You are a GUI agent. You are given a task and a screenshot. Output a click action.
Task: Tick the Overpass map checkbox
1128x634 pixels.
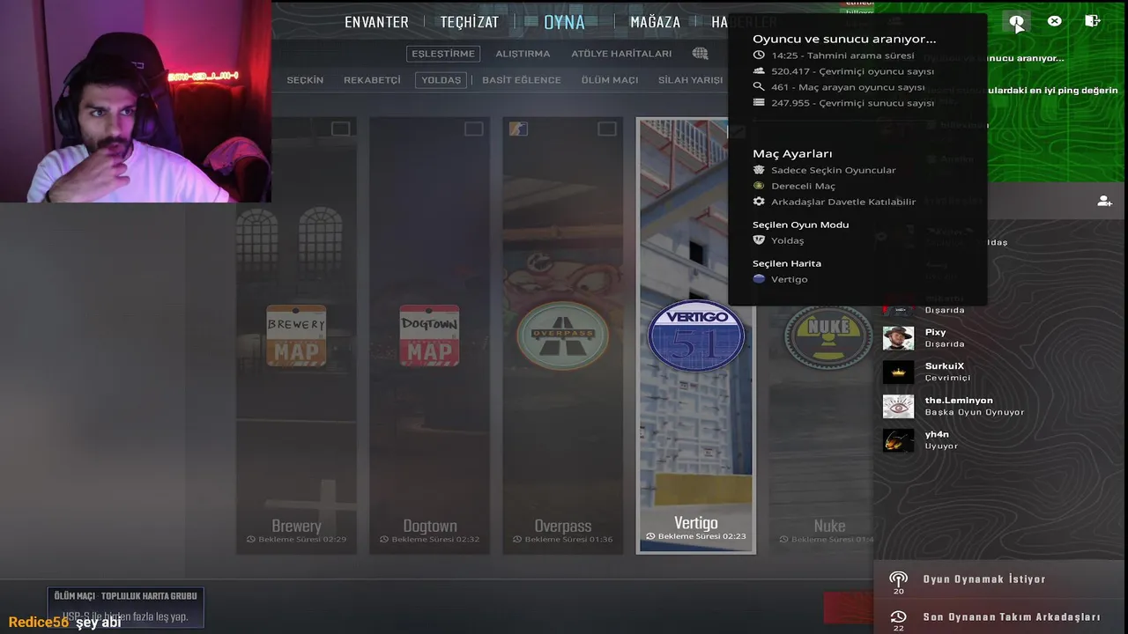click(606, 129)
